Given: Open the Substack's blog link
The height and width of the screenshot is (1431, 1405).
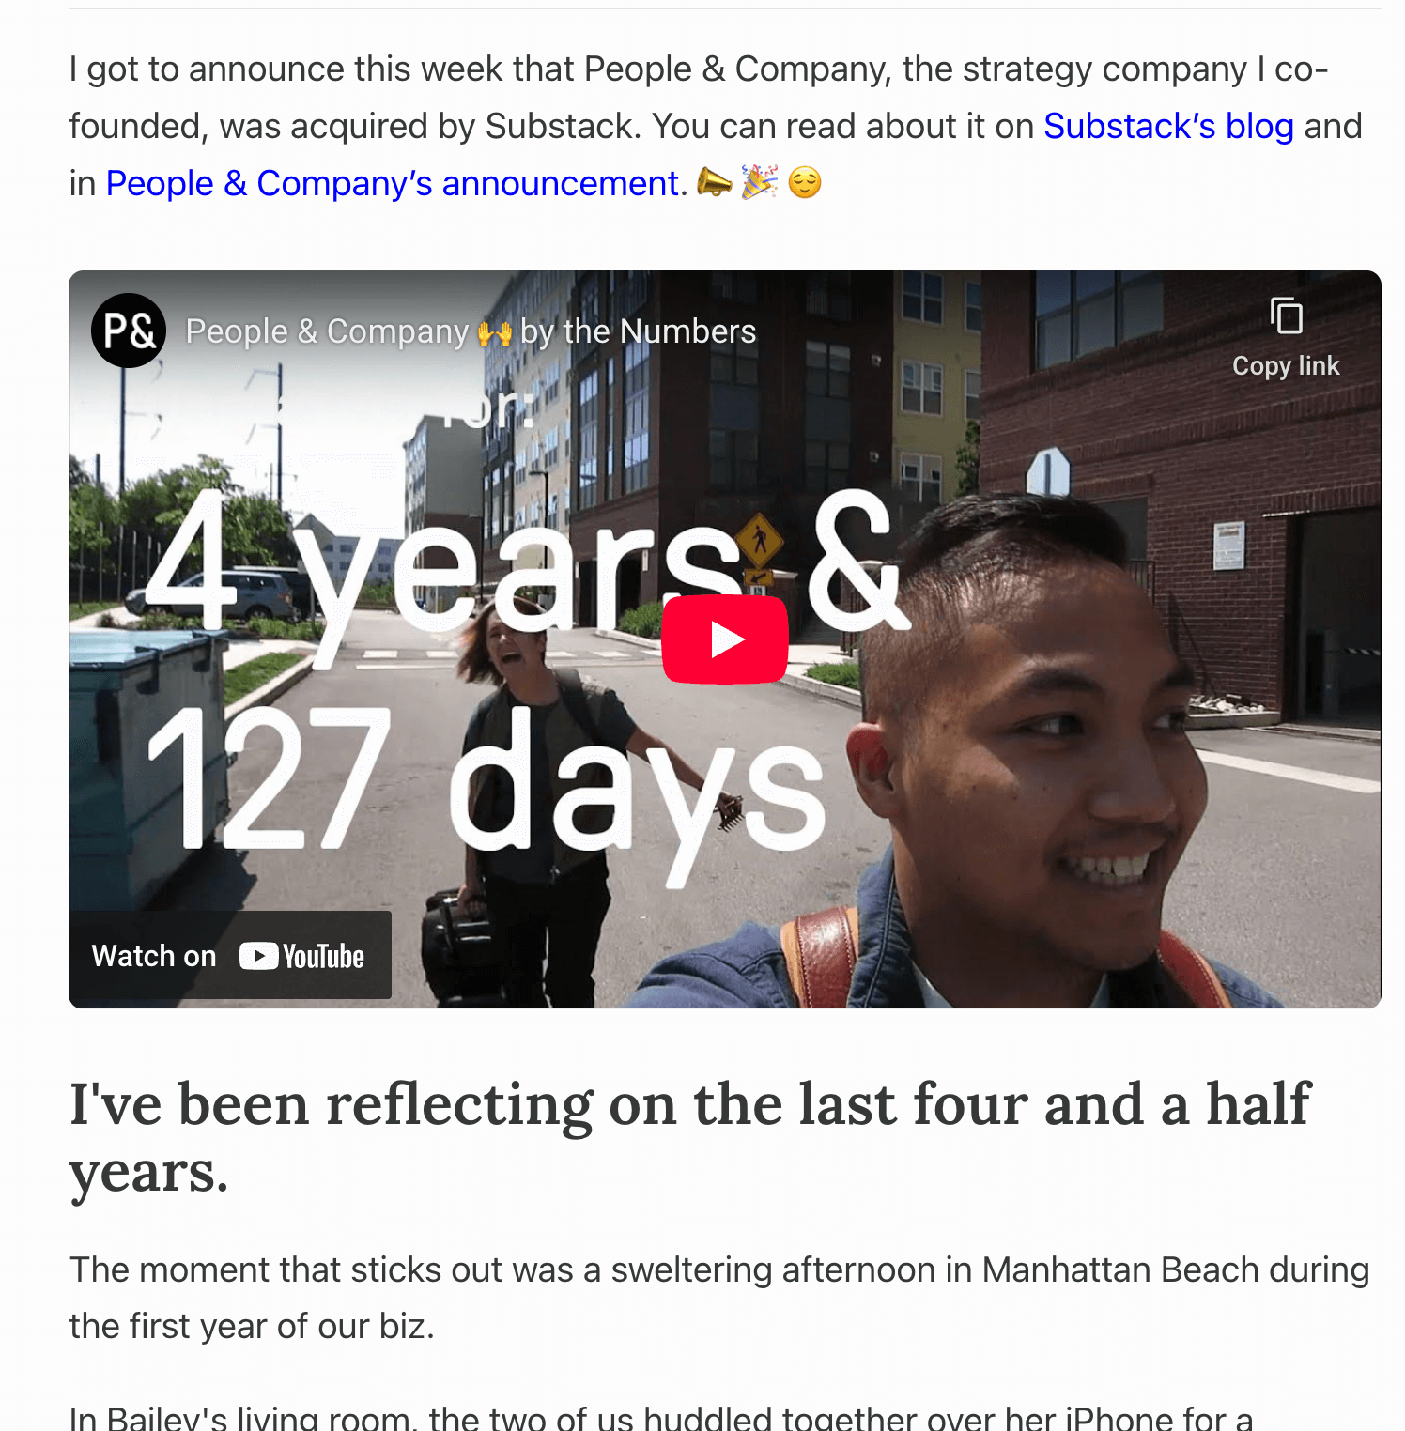Looking at the screenshot, I should point(1168,126).
